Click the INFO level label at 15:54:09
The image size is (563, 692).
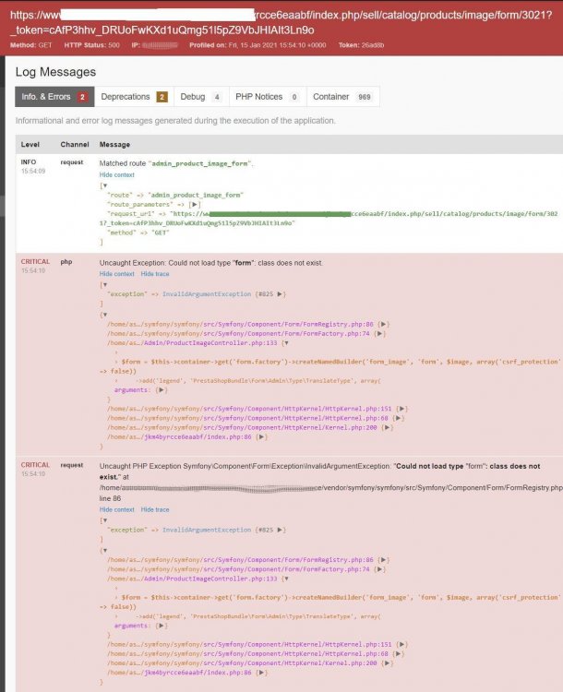point(29,162)
